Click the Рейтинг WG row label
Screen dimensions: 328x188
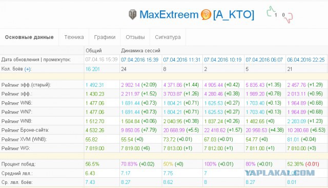16,148
